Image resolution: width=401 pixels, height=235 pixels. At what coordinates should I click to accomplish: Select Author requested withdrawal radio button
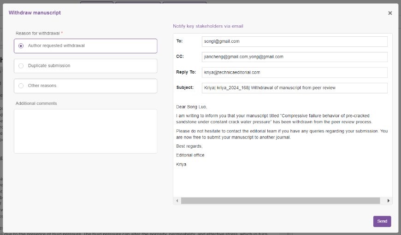tap(21, 46)
